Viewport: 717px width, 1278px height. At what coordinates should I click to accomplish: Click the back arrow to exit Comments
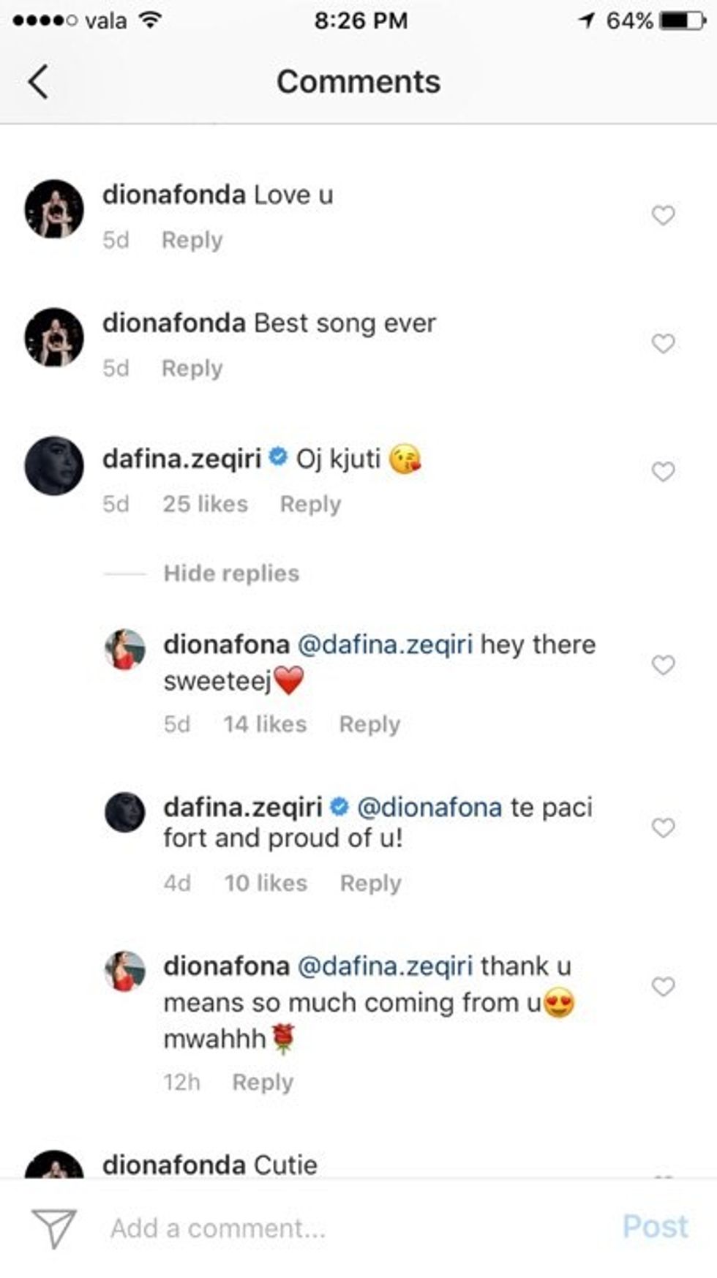tap(37, 80)
